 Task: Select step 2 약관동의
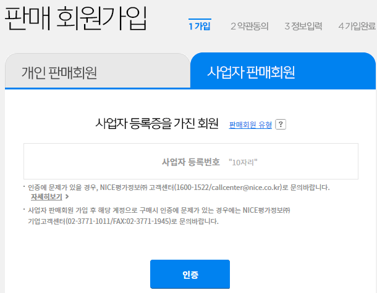tap(249, 26)
